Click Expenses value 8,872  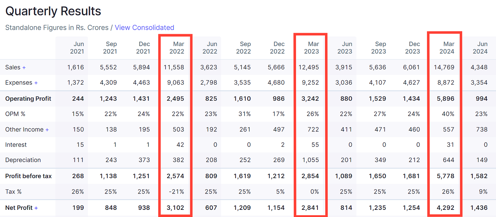(x=447, y=83)
